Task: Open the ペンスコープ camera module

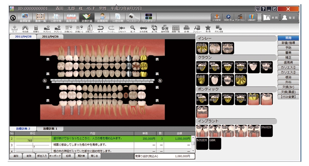Action: (134, 18)
